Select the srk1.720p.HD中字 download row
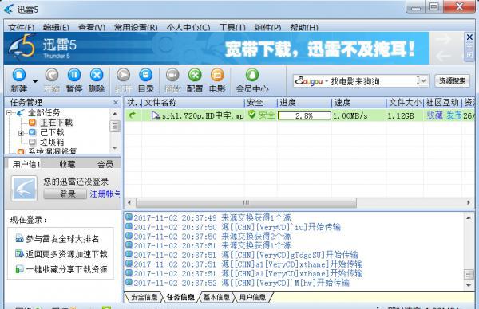 click(x=299, y=115)
